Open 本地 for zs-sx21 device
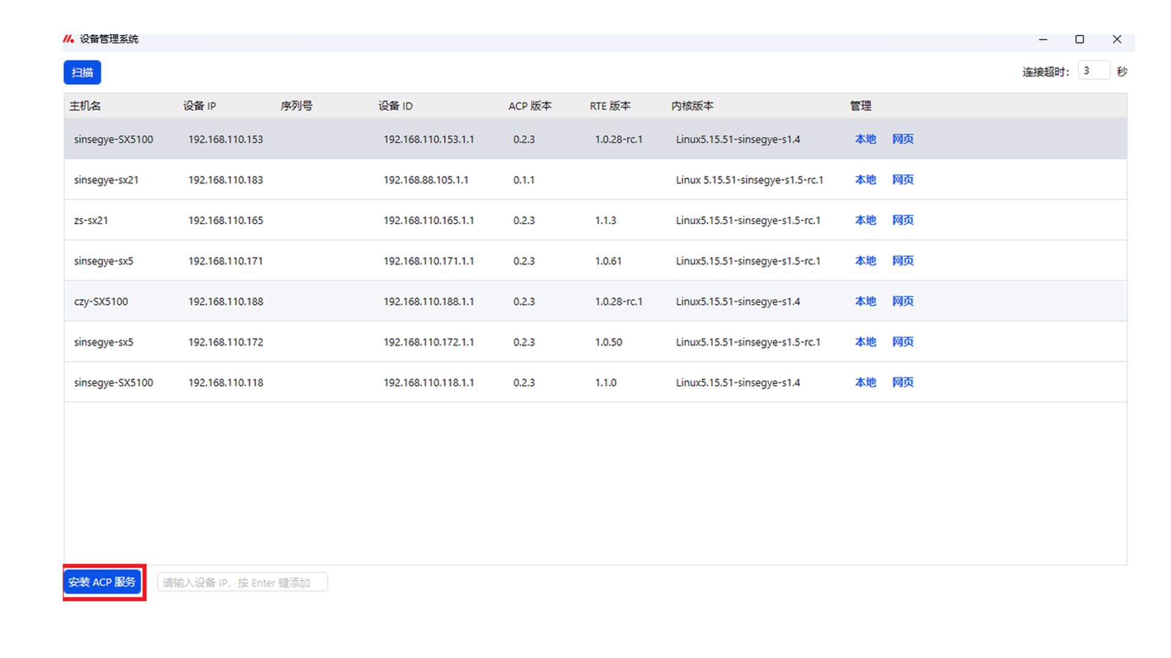1171x658 pixels. (x=865, y=220)
